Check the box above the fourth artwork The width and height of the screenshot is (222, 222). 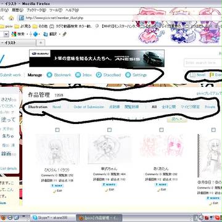coord(213,130)
